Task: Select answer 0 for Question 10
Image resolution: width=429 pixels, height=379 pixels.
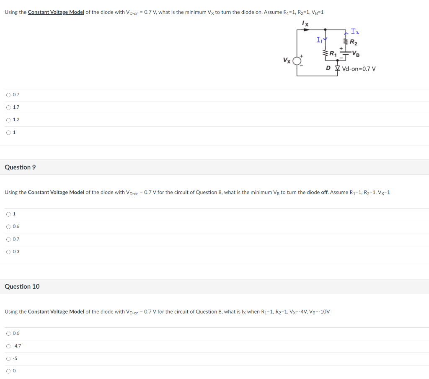Action: [8, 371]
